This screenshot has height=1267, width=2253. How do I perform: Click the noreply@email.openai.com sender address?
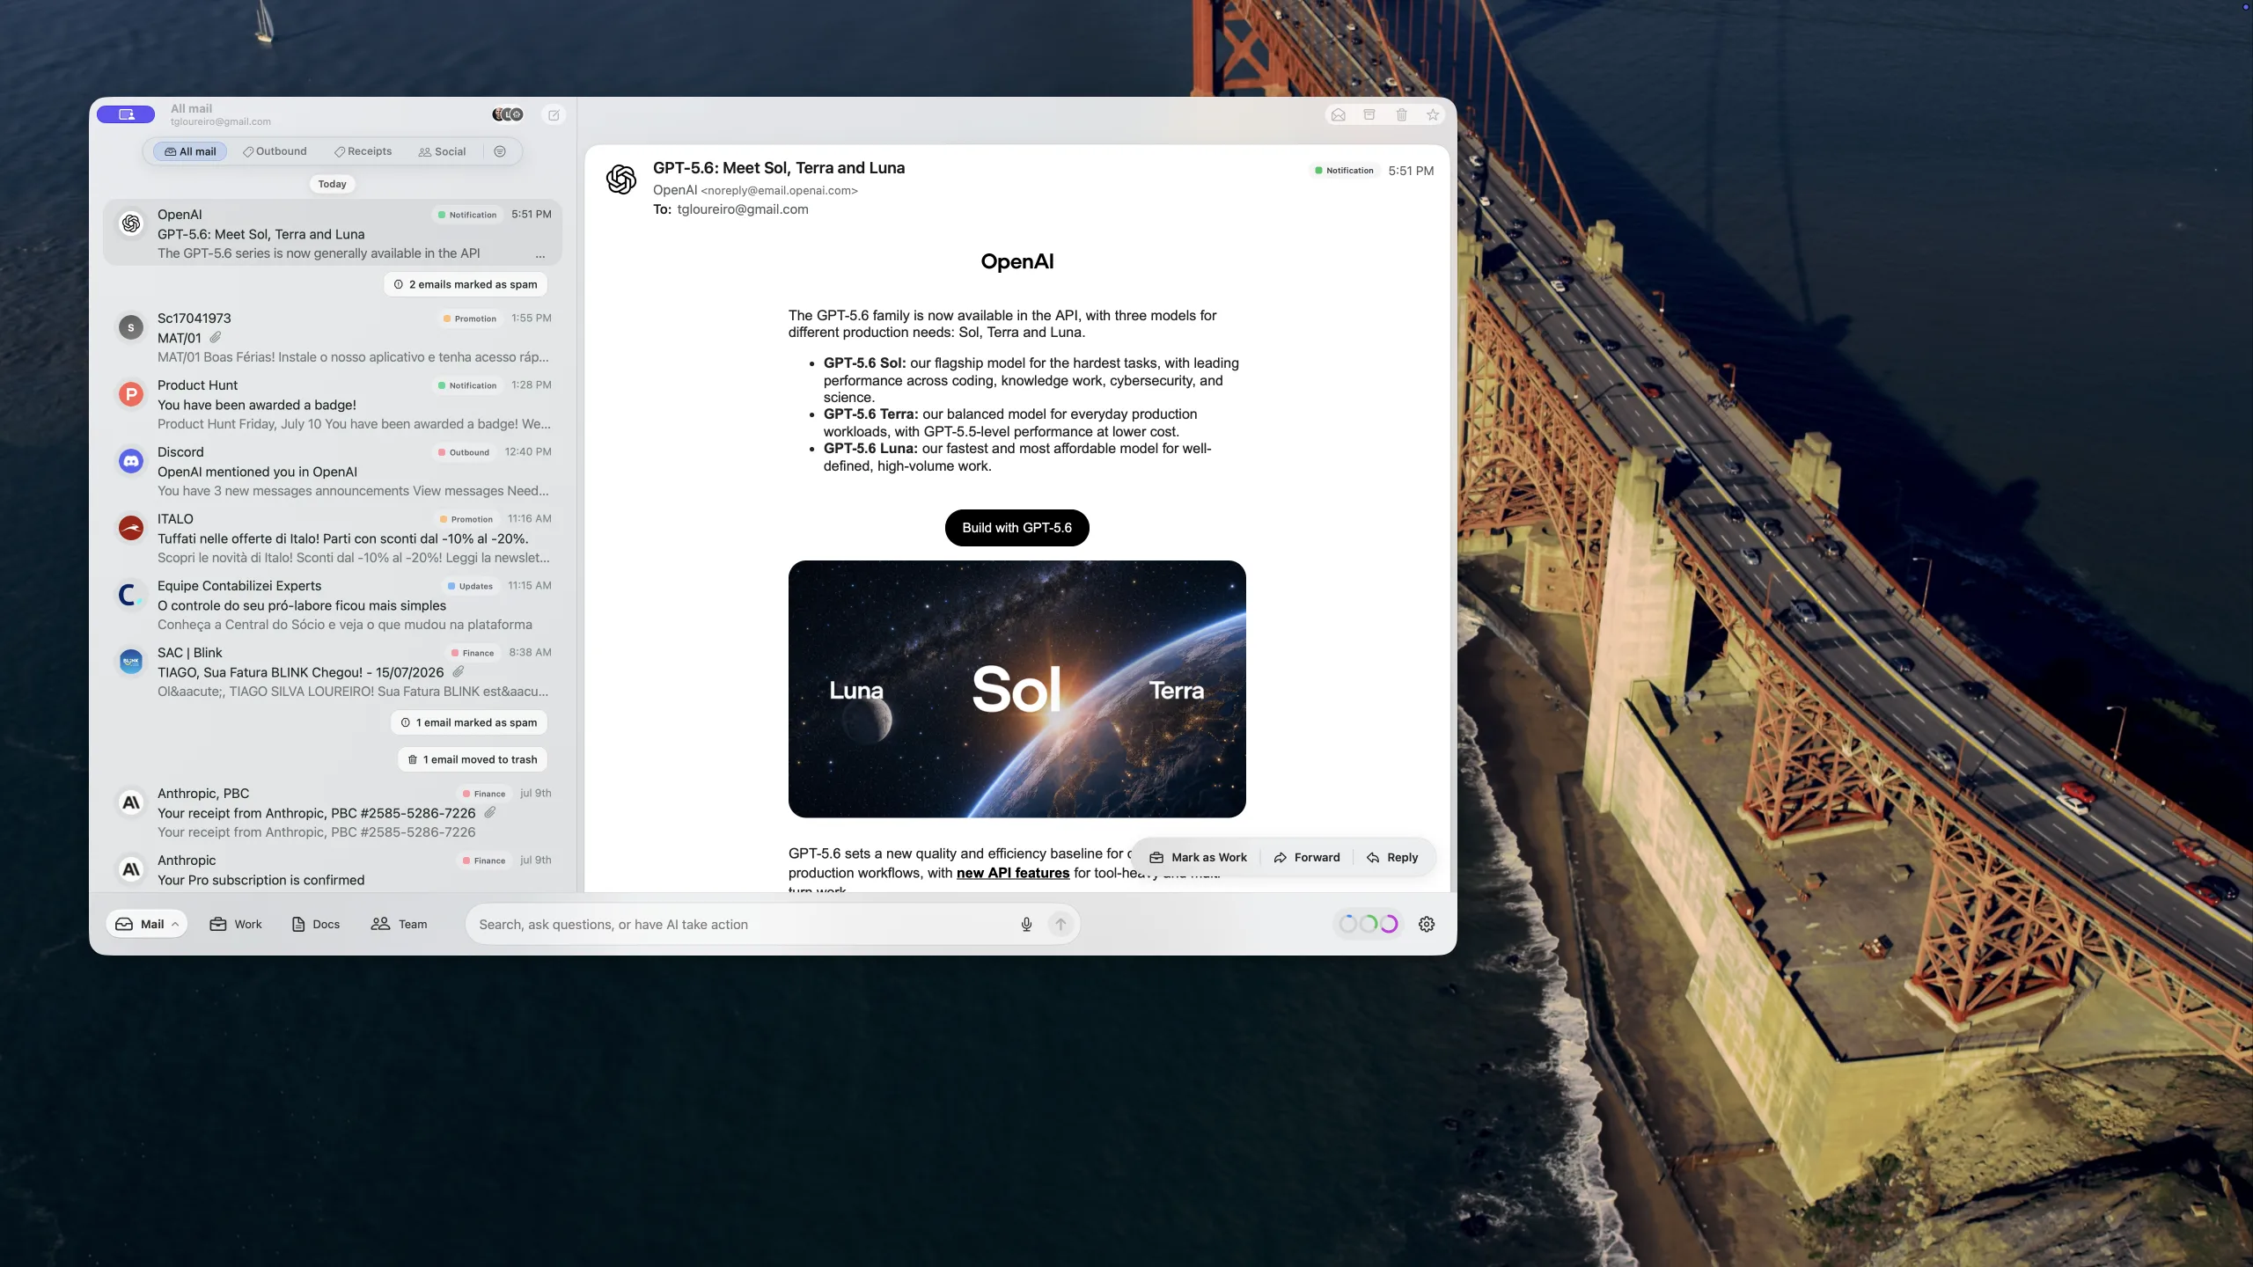tap(779, 191)
